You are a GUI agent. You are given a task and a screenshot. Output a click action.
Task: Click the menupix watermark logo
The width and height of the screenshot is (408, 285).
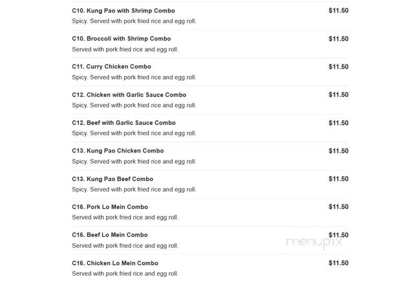click(x=314, y=242)
